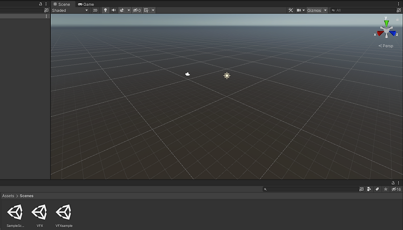
Task: Search assets by label tag icon
Action: [377, 189]
